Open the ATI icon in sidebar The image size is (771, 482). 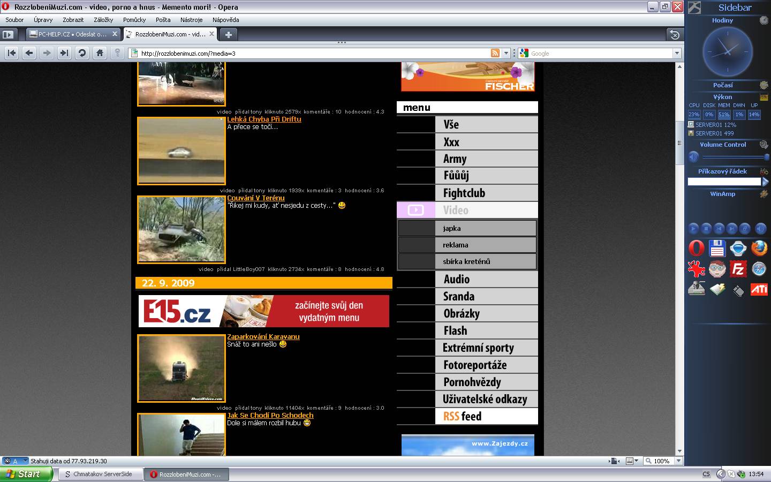pyautogui.click(x=759, y=290)
